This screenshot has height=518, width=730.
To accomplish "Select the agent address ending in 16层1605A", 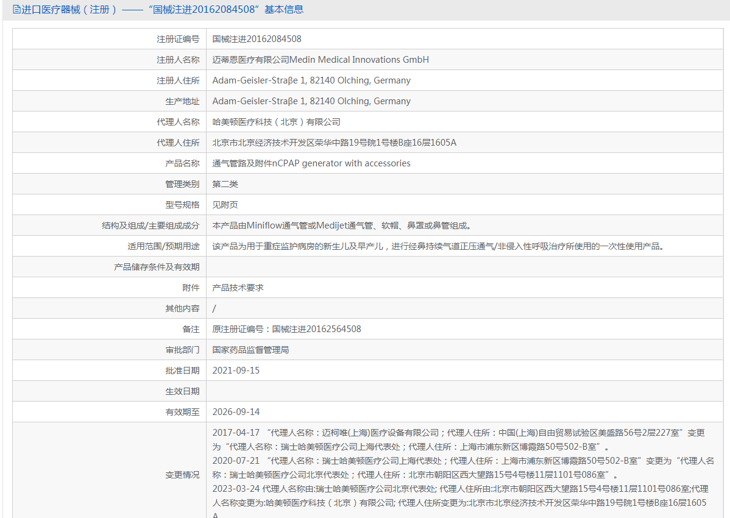I will coord(335,143).
